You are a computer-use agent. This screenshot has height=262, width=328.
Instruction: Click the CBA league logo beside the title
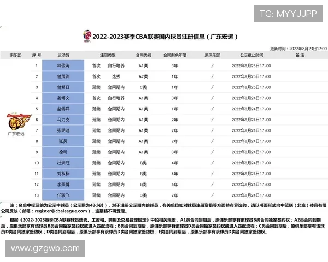coord(87,36)
